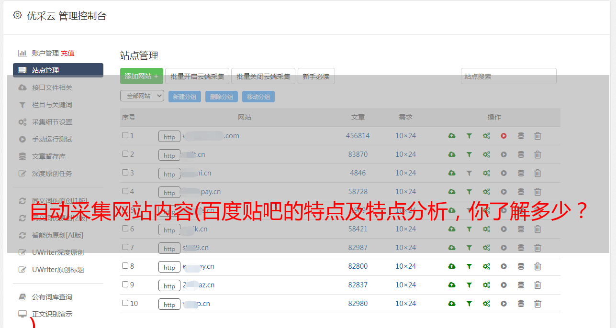Run the manual test play icon in row 6
616x328 pixels.
click(504, 229)
